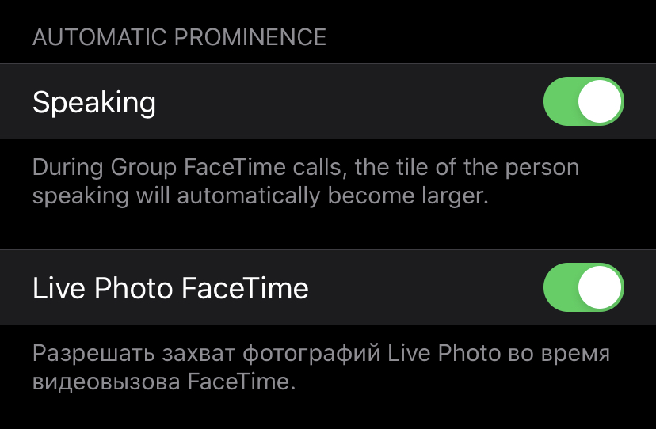Tap the white knob of the Speaking switch
Screen dimensions: 656x429
click(x=600, y=102)
